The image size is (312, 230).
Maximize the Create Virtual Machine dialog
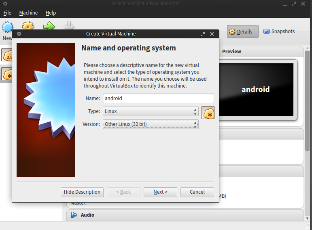(203, 34)
